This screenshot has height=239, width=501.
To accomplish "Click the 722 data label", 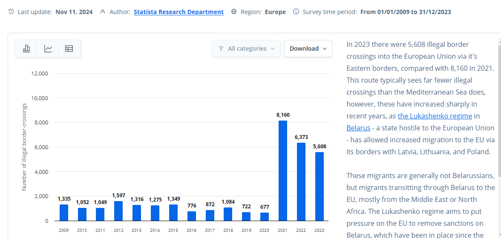I will (x=246, y=206).
